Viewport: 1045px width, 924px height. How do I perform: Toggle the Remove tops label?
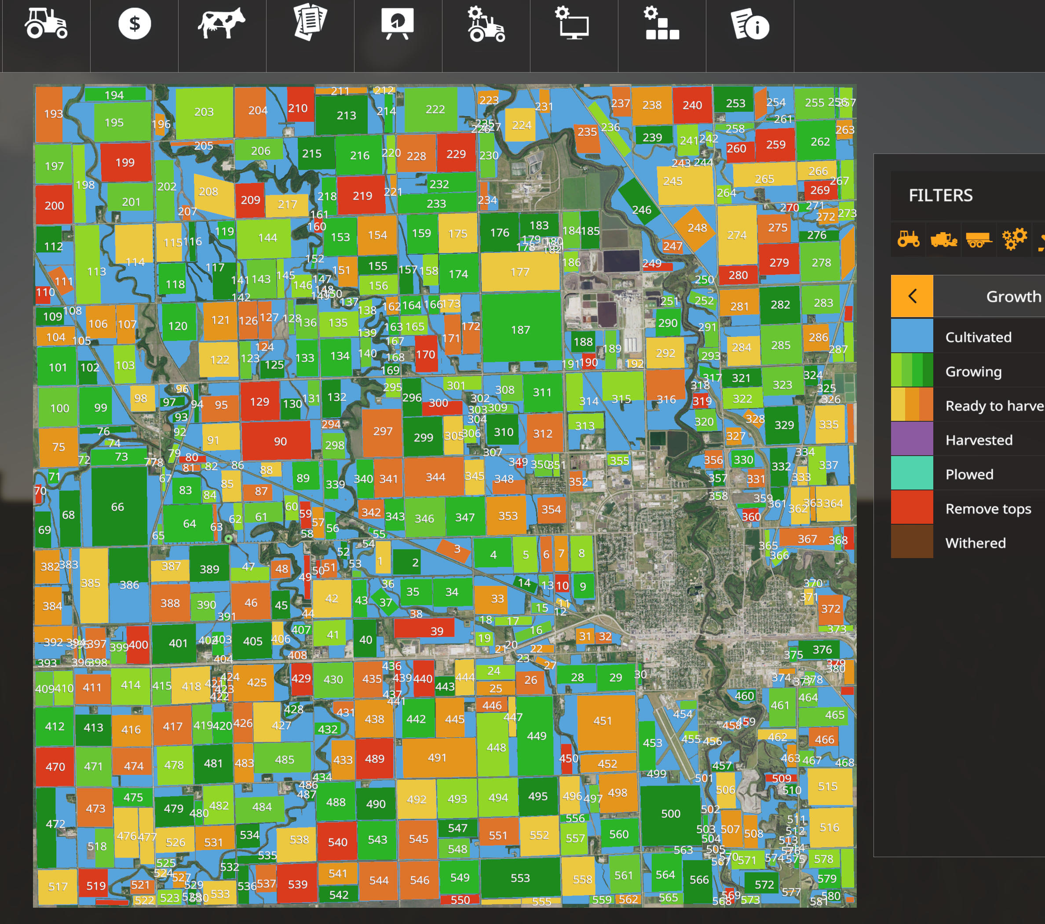point(988,509)
